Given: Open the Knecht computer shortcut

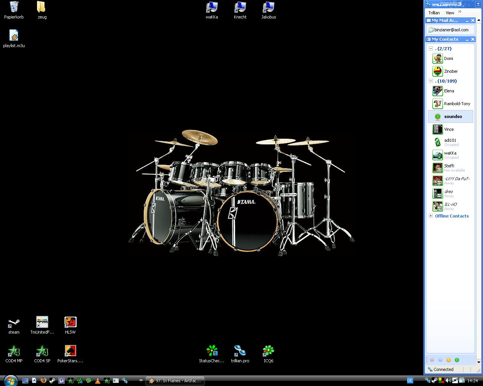Looking at the screenshot, I should [x=240, y=10].
